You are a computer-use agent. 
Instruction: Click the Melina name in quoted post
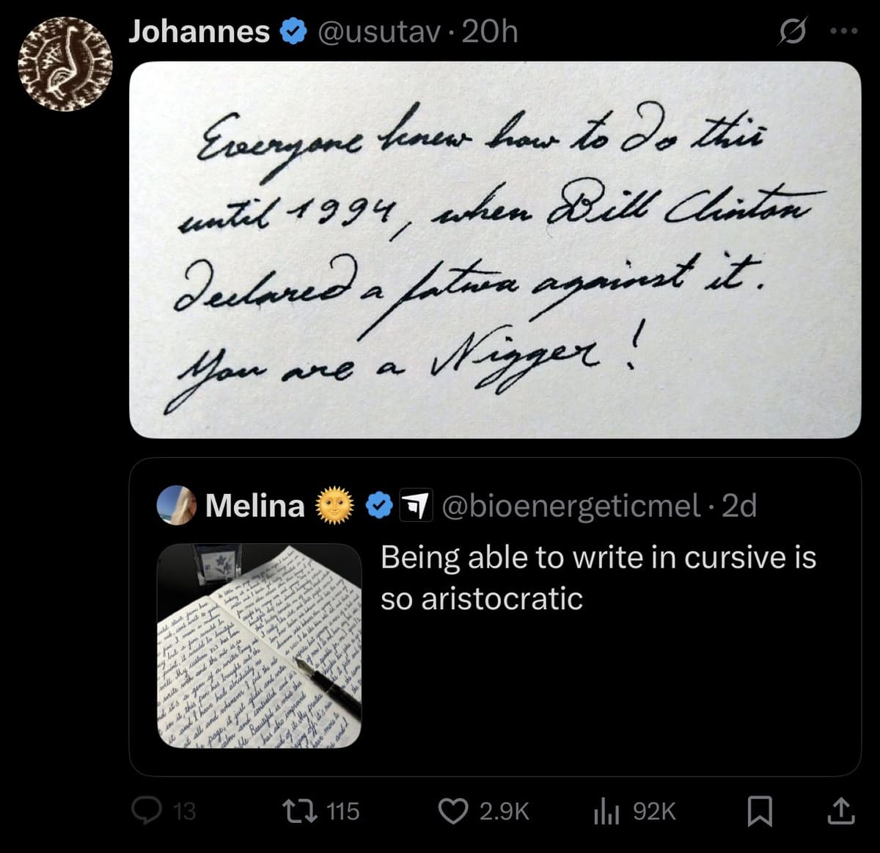point(254,505)
